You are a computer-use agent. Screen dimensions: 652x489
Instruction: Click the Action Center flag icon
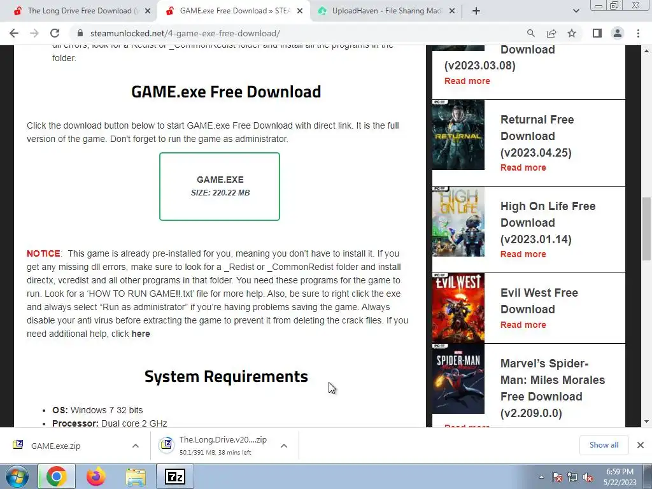click(x=557, y=477)
